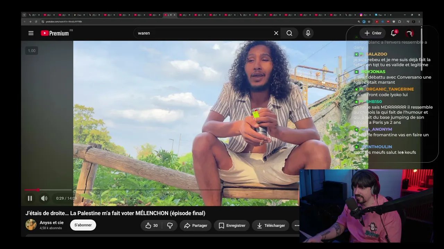
Task: Click the red PDF extension icon
Action: (377, 21)
